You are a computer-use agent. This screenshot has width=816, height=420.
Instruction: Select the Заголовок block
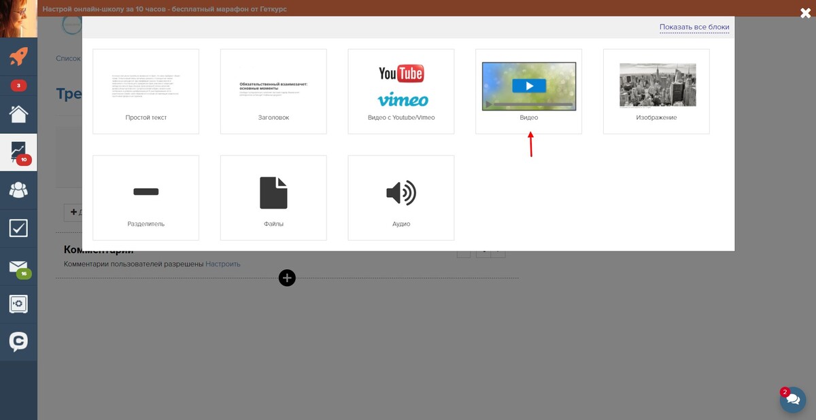pyautogui.click(x=273, y=91)
